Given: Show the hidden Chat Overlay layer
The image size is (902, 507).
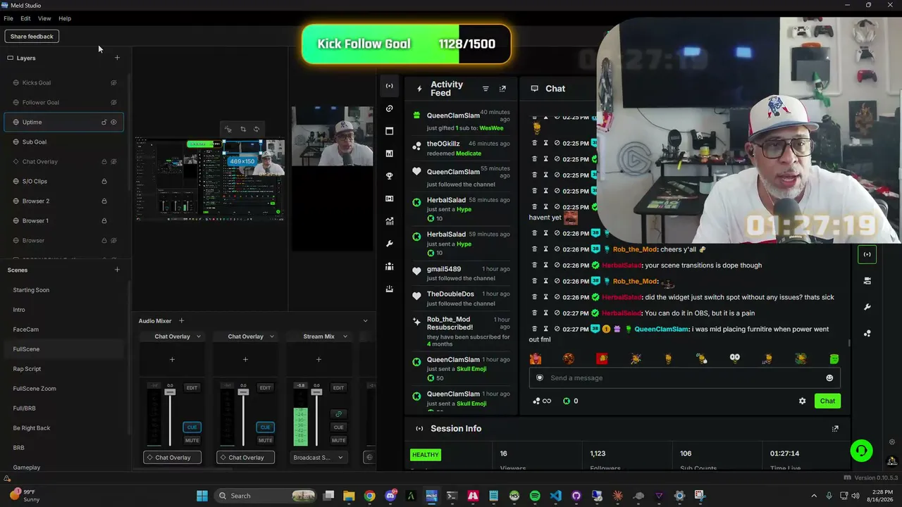Looking at the screenshot, I should 113,161.
